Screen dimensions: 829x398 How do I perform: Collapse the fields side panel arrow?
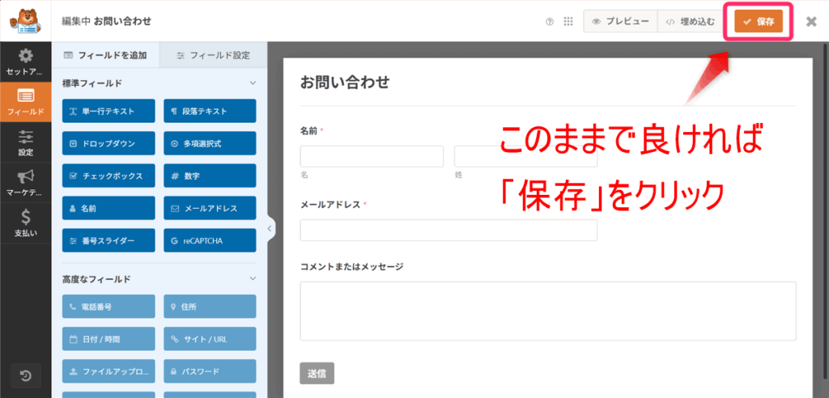pos(270,229)
